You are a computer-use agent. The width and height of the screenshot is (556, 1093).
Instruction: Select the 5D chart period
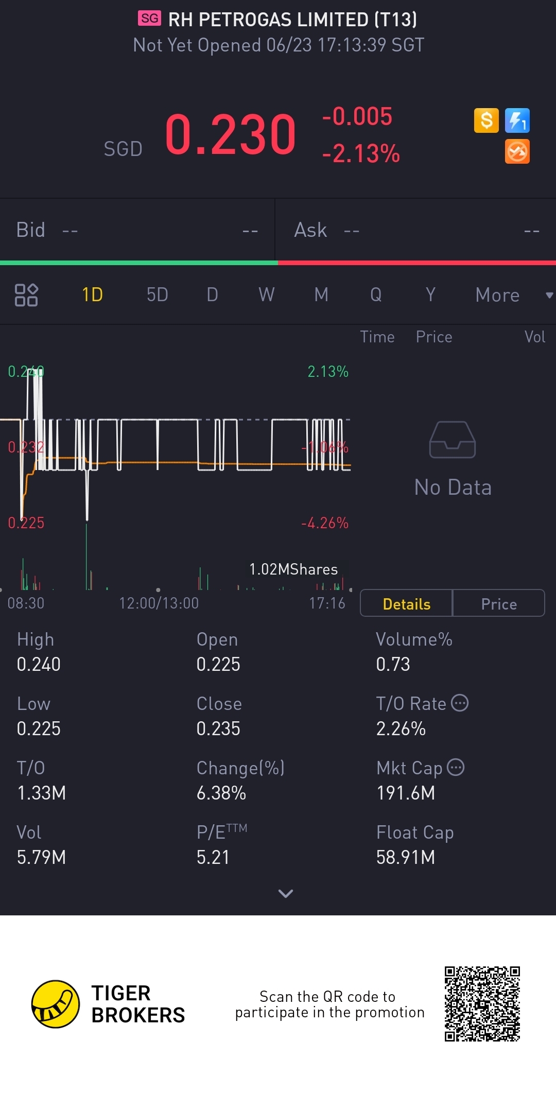click(157, 295)
